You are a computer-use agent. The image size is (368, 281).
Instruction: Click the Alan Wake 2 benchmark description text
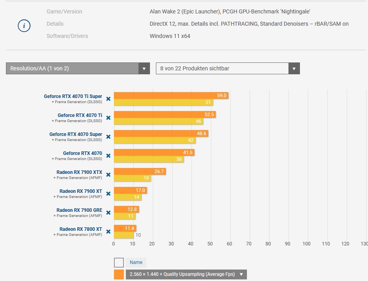tap(230, 11)
